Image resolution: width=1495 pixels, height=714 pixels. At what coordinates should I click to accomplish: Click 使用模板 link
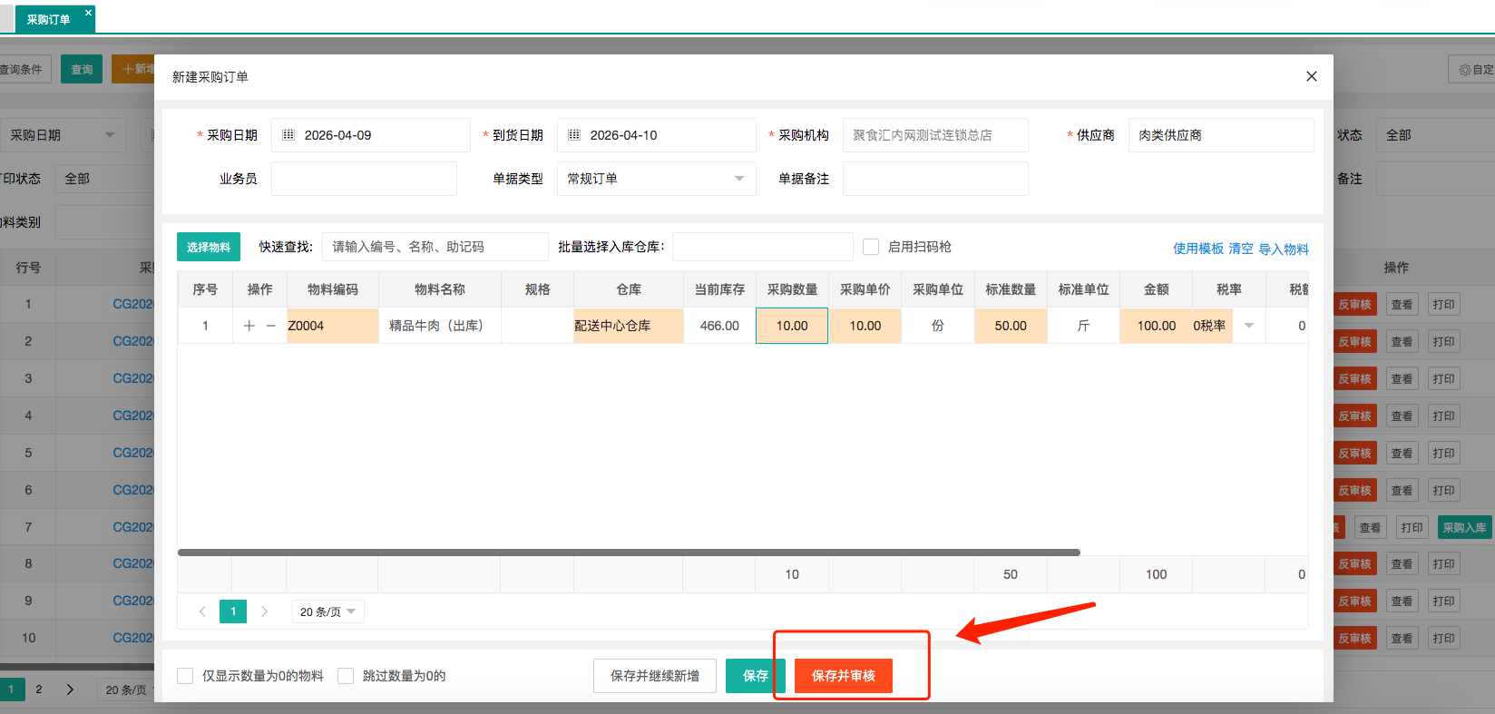(x=1198, y=249)
